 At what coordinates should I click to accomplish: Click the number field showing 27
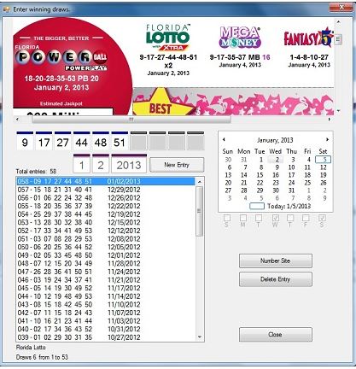pyautogui.click(x=62, y=141)
